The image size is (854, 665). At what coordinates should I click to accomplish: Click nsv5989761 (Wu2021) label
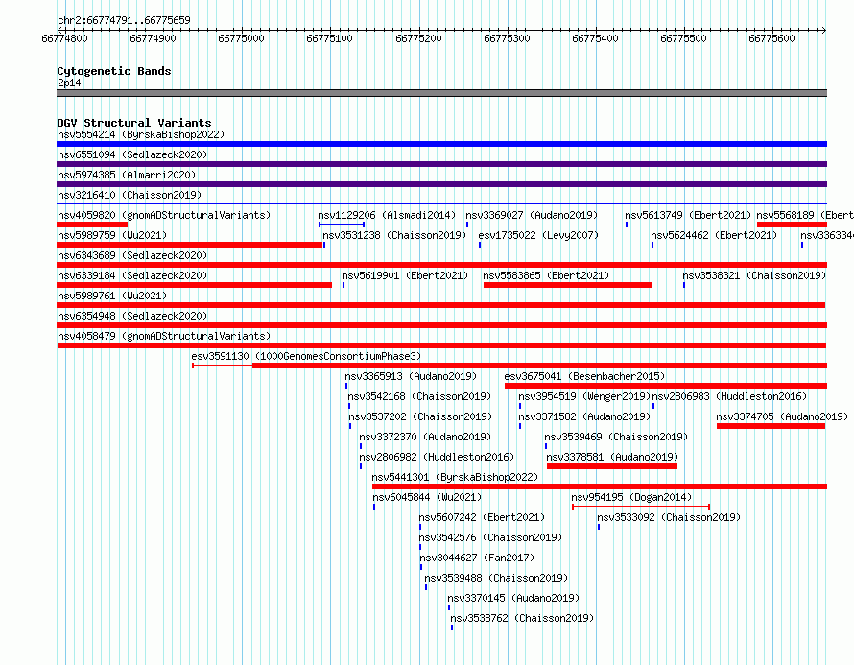[112, 296]
